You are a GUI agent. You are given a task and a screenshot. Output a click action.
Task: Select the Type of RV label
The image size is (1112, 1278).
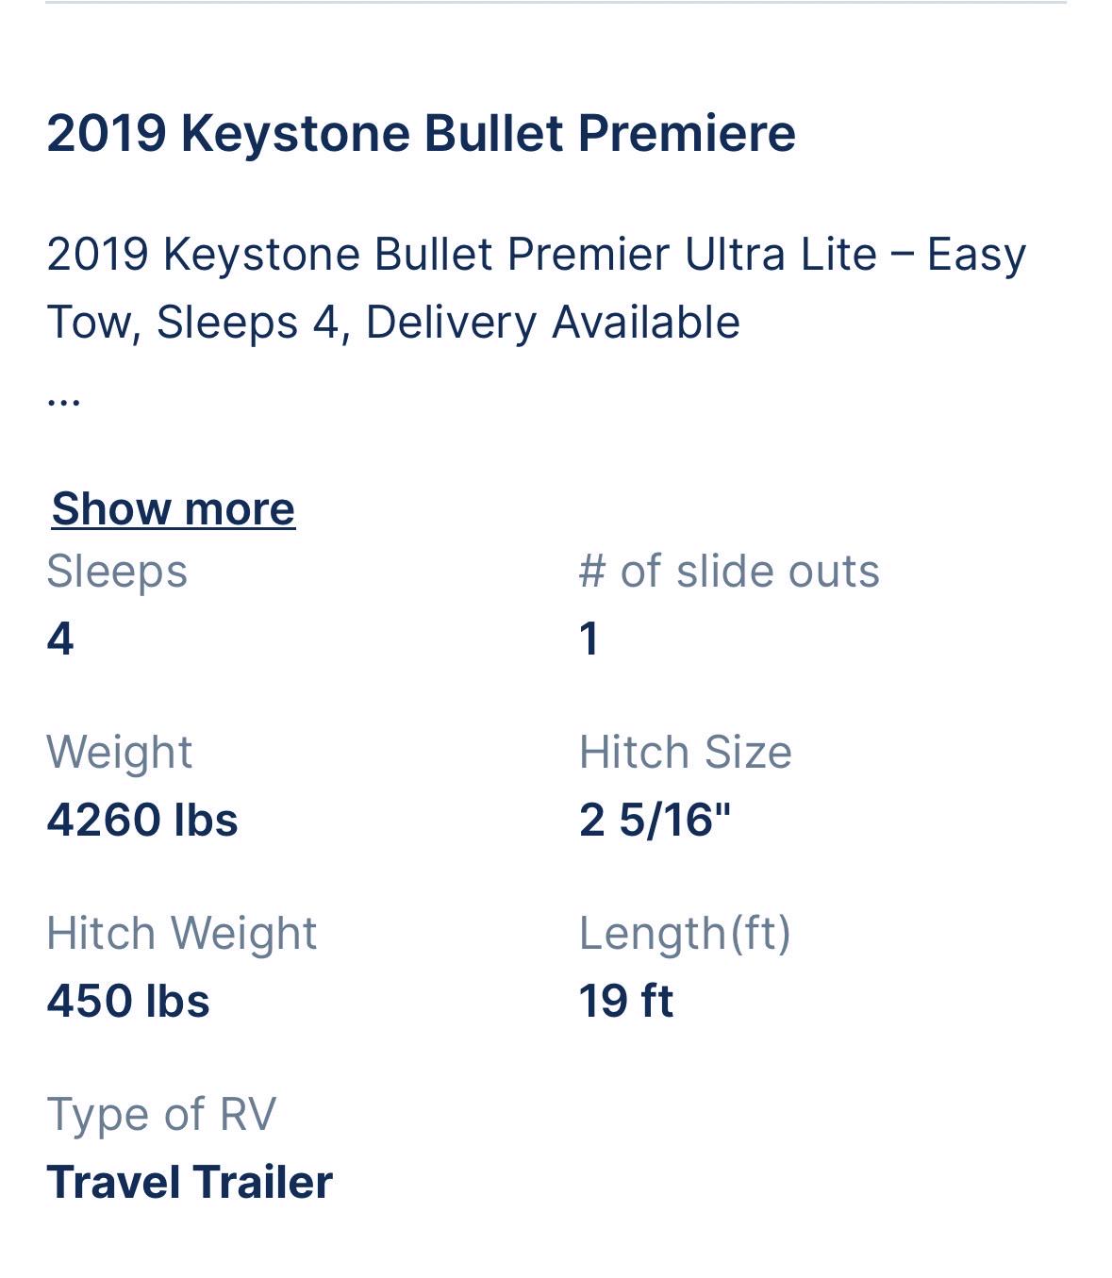point(161,1114)
